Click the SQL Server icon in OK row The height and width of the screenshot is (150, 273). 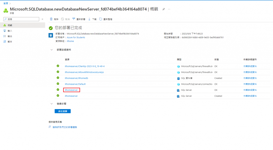(x=178, y=90)
